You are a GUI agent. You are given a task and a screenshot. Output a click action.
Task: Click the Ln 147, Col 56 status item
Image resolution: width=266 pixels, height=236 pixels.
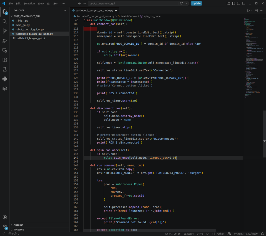[173, 234]
